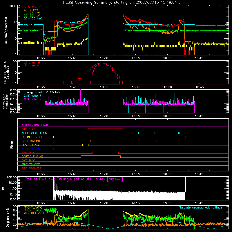Click the Absolute geomagnetic latitude label

200,208
